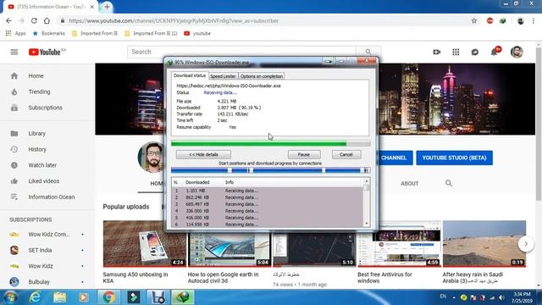Open the Internet Download Manager taskbar icon
Screen dimensions: 542x305
[183, 297]
